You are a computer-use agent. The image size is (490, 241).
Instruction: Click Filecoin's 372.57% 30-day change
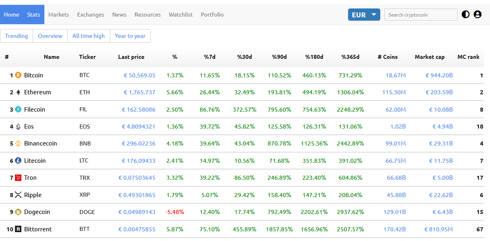click(244, 109)
